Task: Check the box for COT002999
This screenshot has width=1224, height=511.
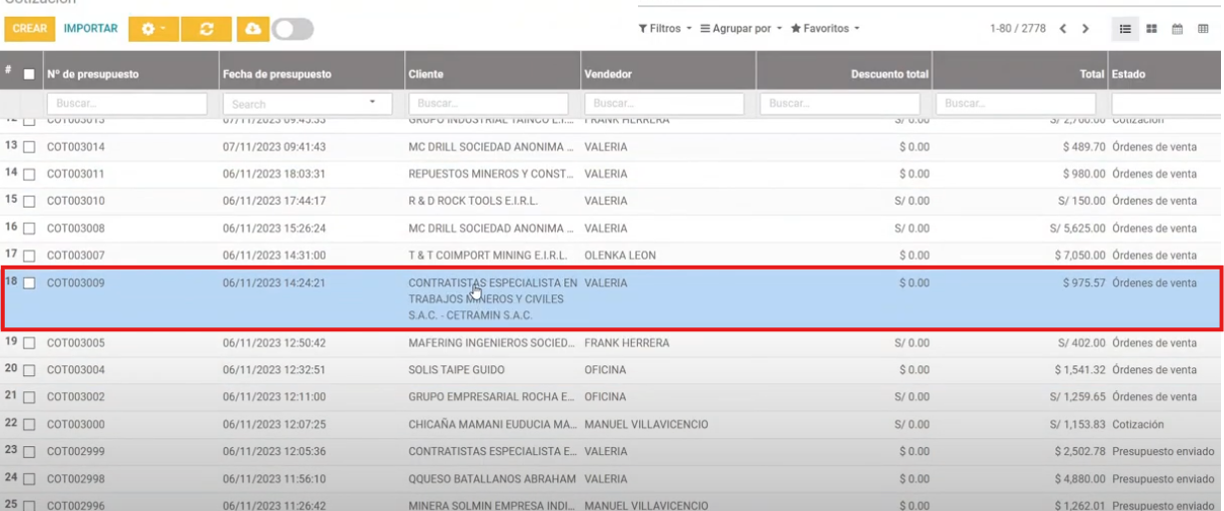Action: pyautogui.click(x=29, y=452)
